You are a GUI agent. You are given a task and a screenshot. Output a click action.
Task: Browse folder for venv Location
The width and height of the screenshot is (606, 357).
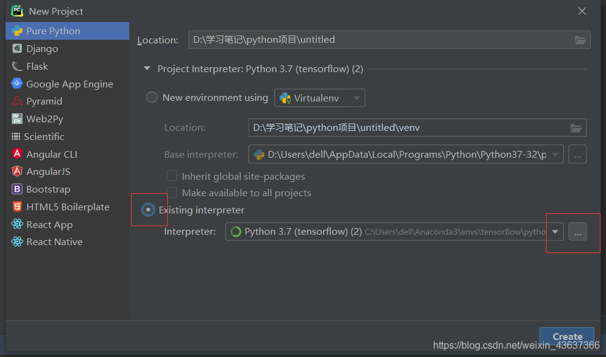(x=576, y=128)
